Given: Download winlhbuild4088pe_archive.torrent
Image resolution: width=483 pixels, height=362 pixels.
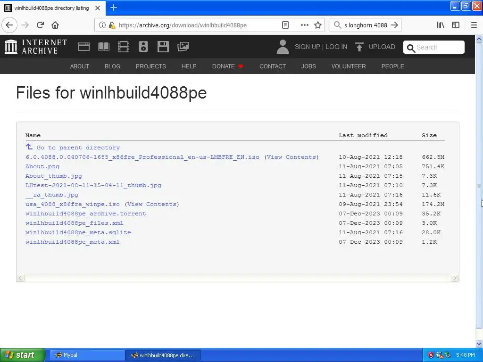Looking at the screenshot, I should [86, 214].
